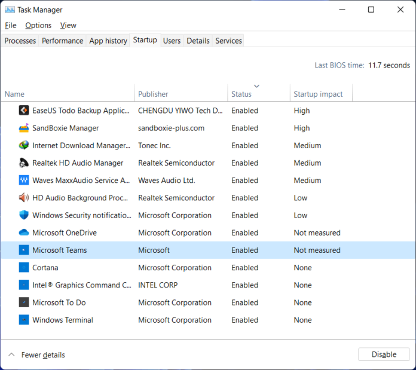Image resolution: width=416 pixels, height=370 pixels.
Task: Click the SandBoxie Manager icon
Action: 24,128
